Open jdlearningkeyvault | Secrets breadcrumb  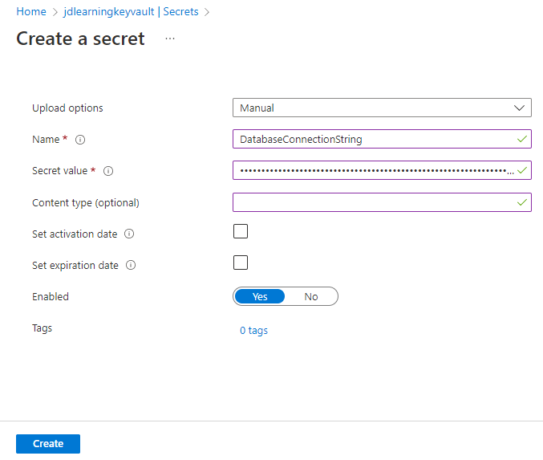point(131,11)
